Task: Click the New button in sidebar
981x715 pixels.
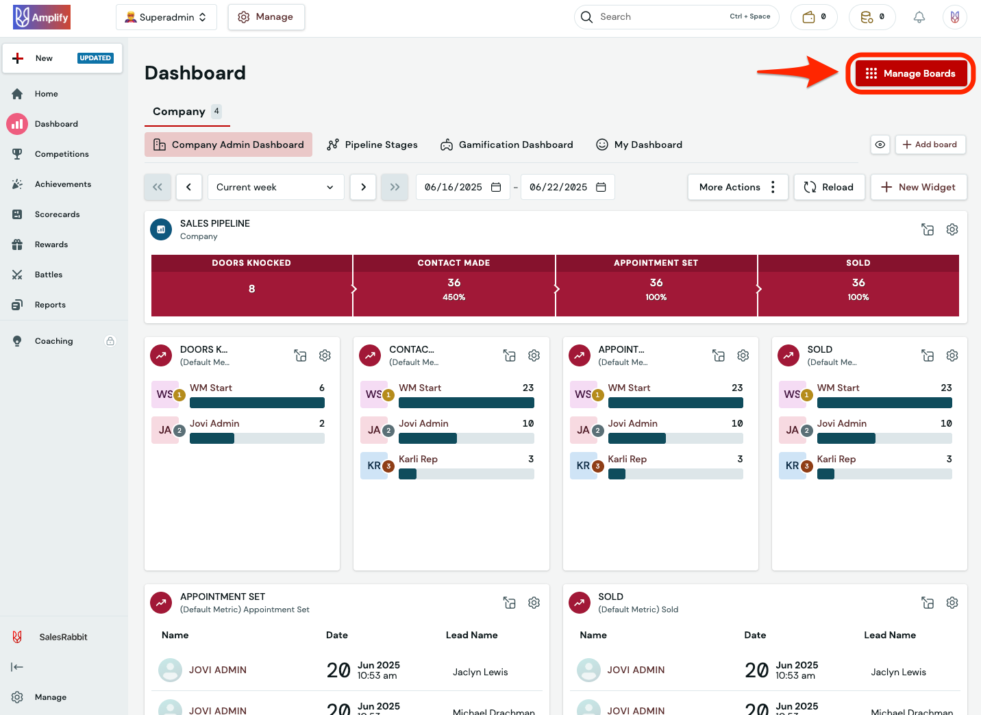Action: click(62, 58)
